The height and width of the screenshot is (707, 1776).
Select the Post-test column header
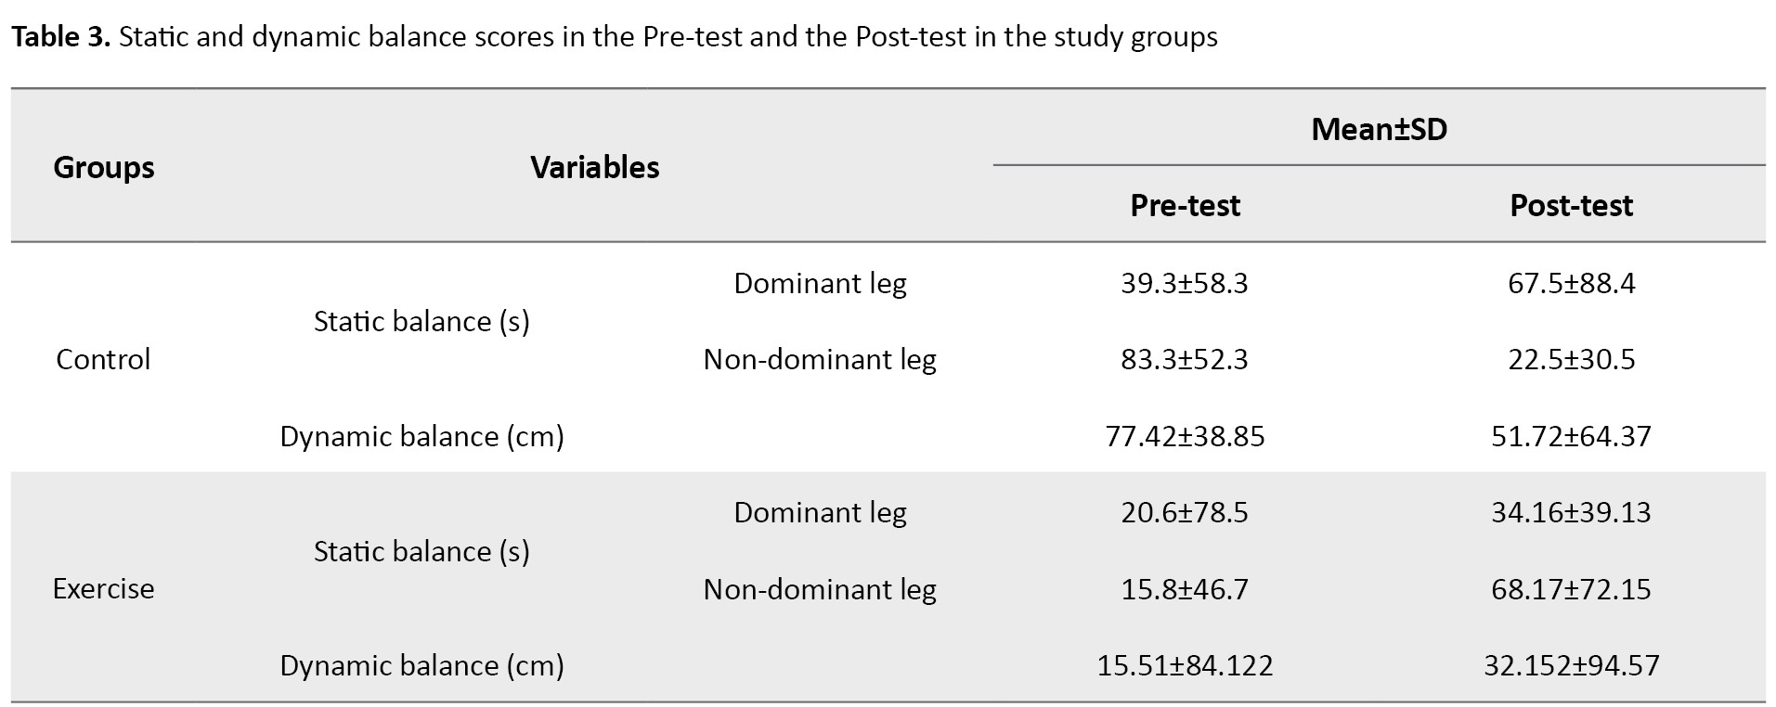click(x=1571, y=205)
